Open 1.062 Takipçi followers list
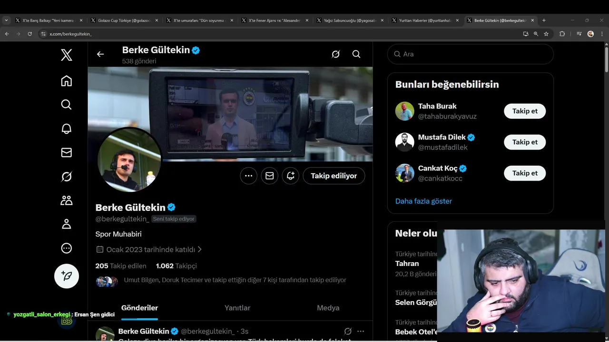This screenshot has height=342, width=609. (x=176, y=266)
